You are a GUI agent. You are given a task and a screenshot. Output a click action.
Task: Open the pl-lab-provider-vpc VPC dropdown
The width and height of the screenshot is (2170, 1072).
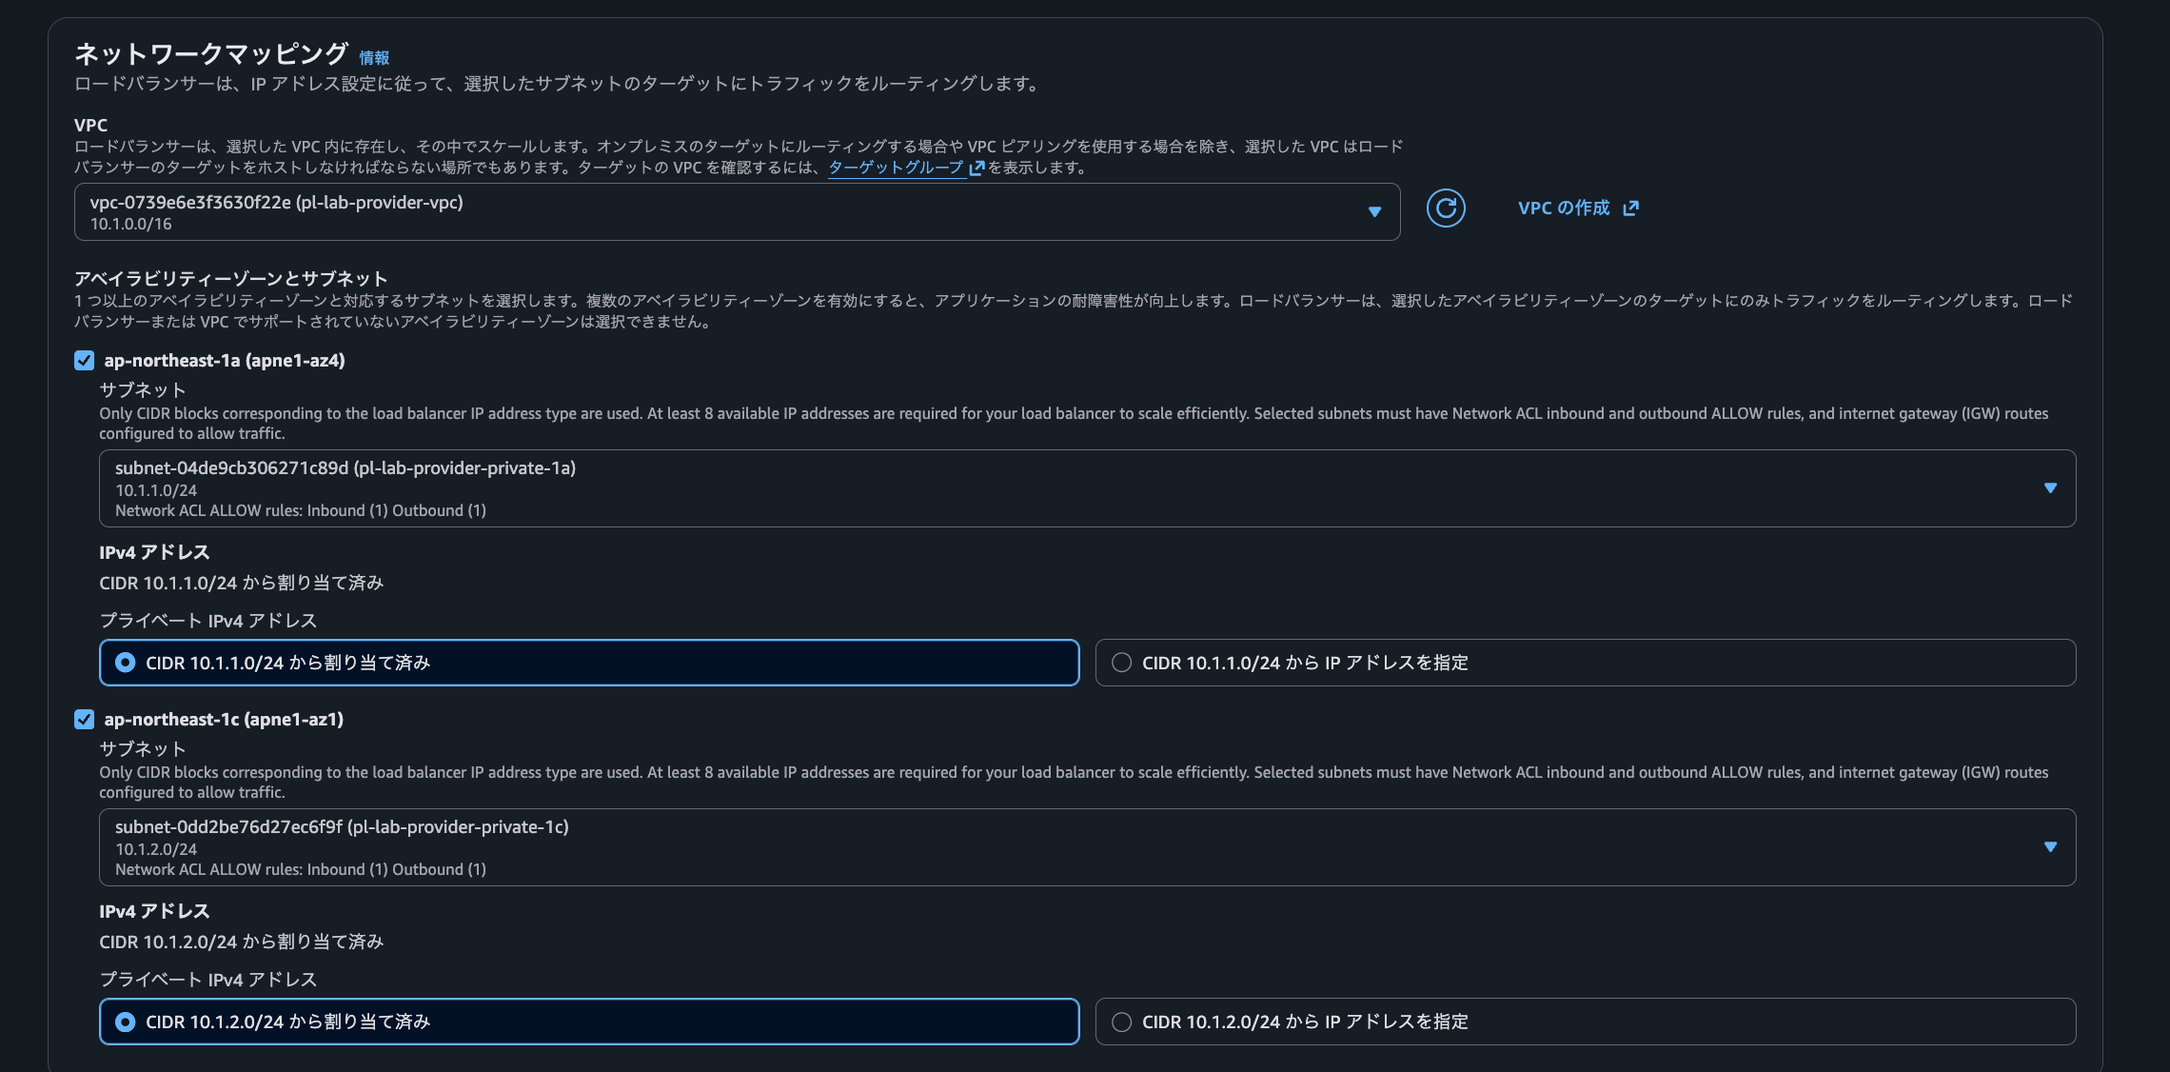pyautogui.click(x=723, y=212)
